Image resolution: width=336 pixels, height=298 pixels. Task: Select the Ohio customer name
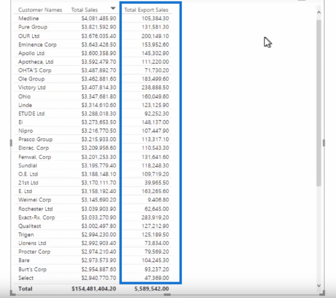(x=24, y=96)
